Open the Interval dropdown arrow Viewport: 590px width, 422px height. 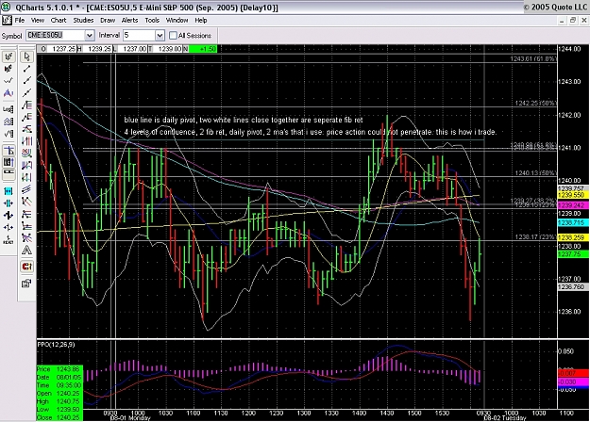click(160, 35)
